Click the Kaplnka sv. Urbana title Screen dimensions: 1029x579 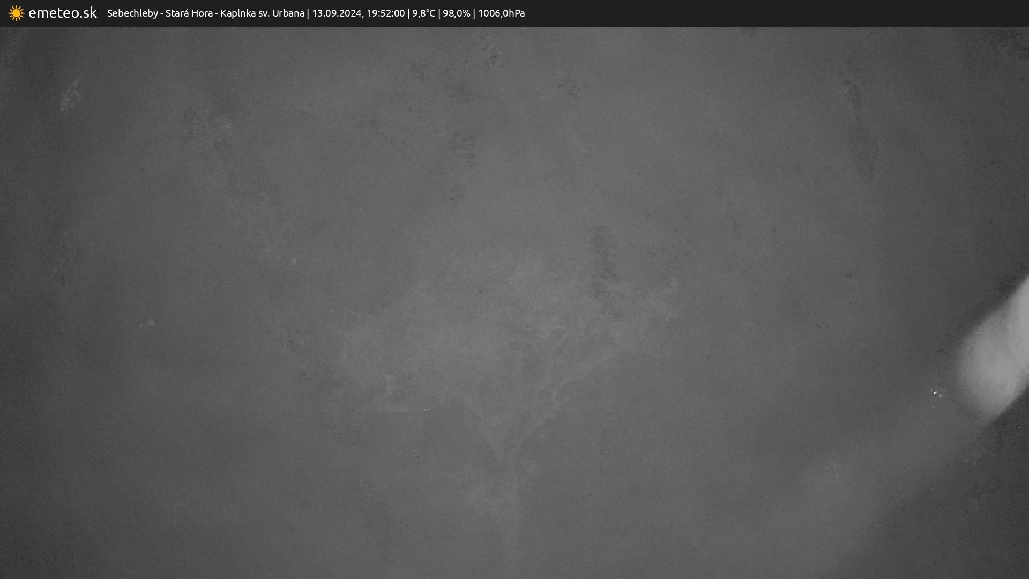262,13
